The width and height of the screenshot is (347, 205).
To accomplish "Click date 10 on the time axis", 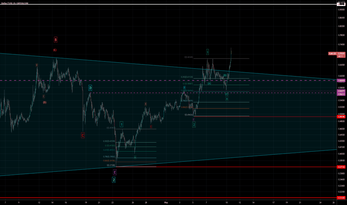I will (x=226, y=202).
